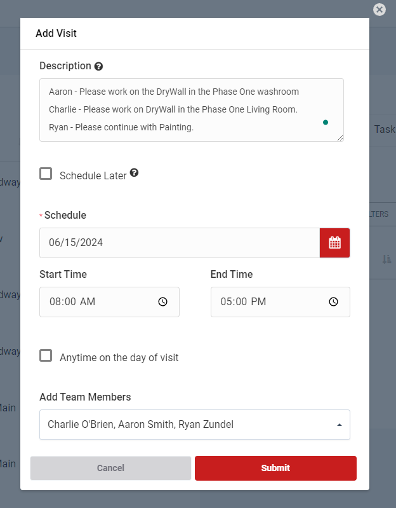Cancel adding the visit
This screenshot has width=396, height=508.
(110, 468)
